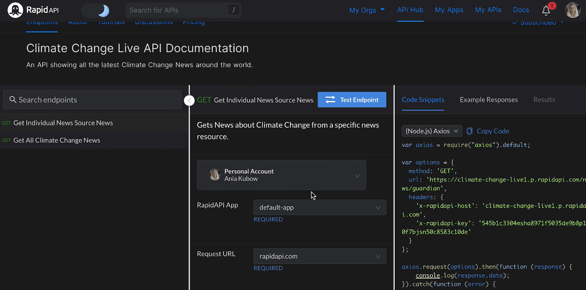586x290 pixels.
Task: Open the (Node.js) Axios language dropdown
Action: (x=432, y=131)
